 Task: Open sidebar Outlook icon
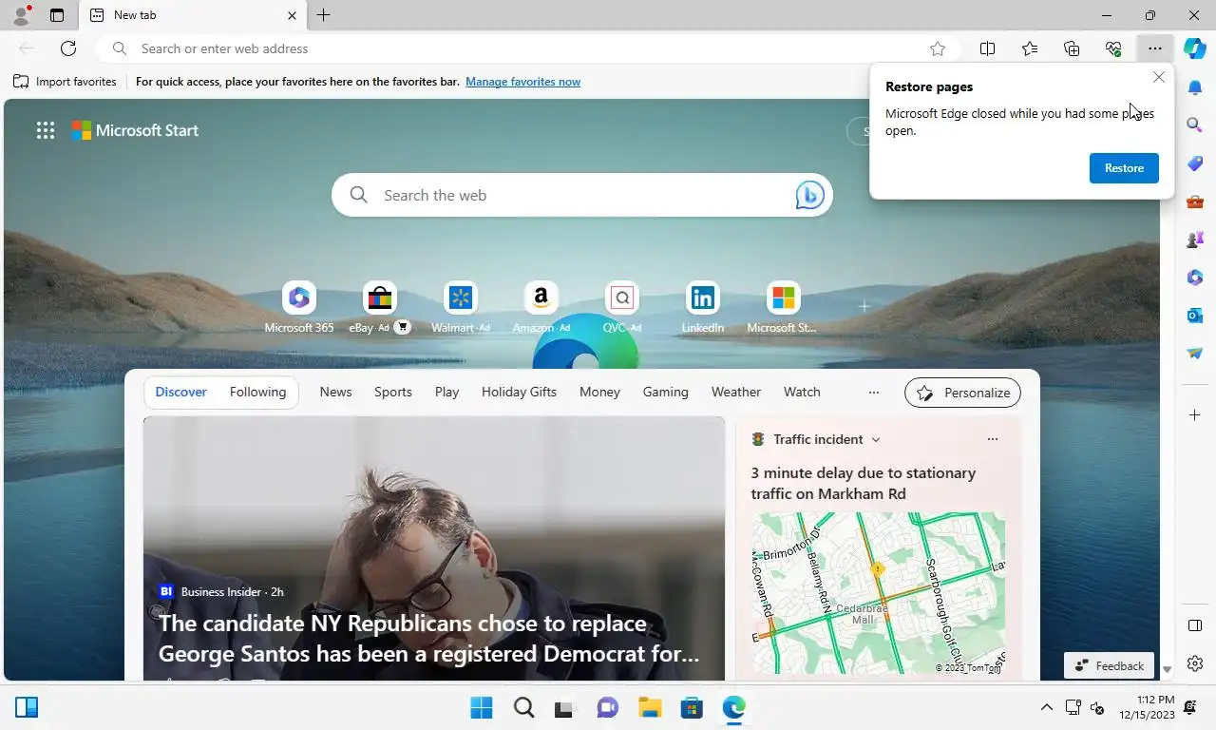[1195, 316]
